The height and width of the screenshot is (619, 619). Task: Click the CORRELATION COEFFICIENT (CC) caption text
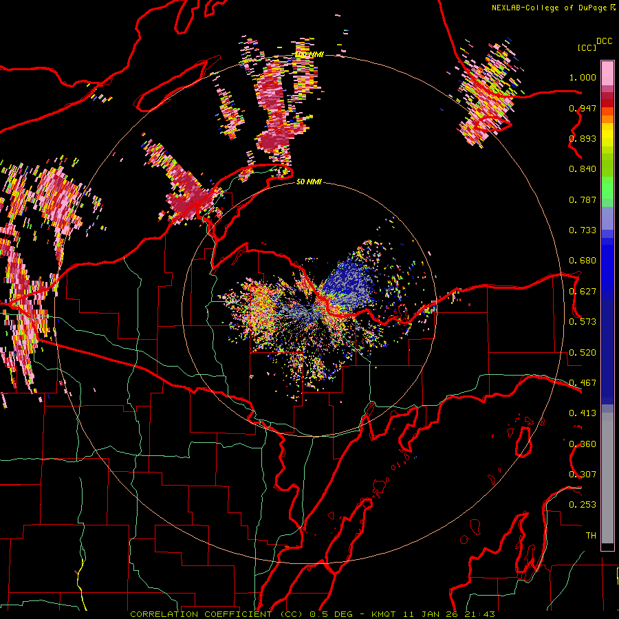tap(217, 614)
